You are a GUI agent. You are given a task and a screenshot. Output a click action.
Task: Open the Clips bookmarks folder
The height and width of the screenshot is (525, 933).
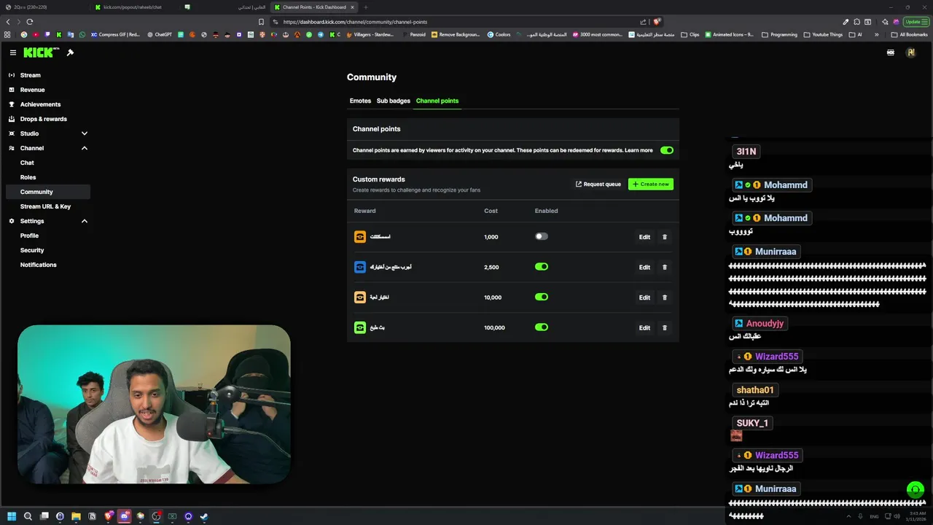click(x=690, y=34)
